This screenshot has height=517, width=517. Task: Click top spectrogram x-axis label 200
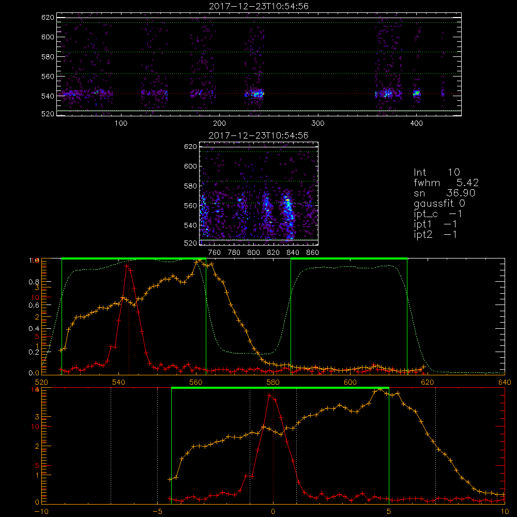[219, 124]
